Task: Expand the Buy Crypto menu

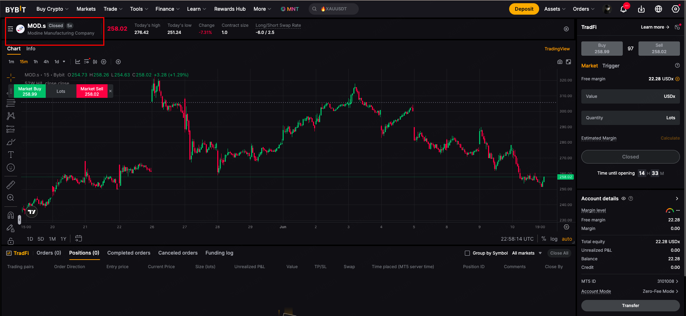Action: click(x=53, y=9)
